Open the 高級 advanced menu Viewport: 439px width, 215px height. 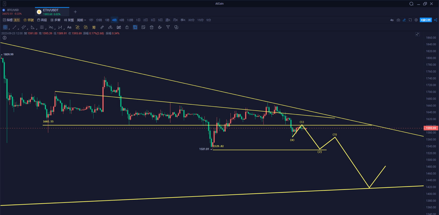(42, 20)
